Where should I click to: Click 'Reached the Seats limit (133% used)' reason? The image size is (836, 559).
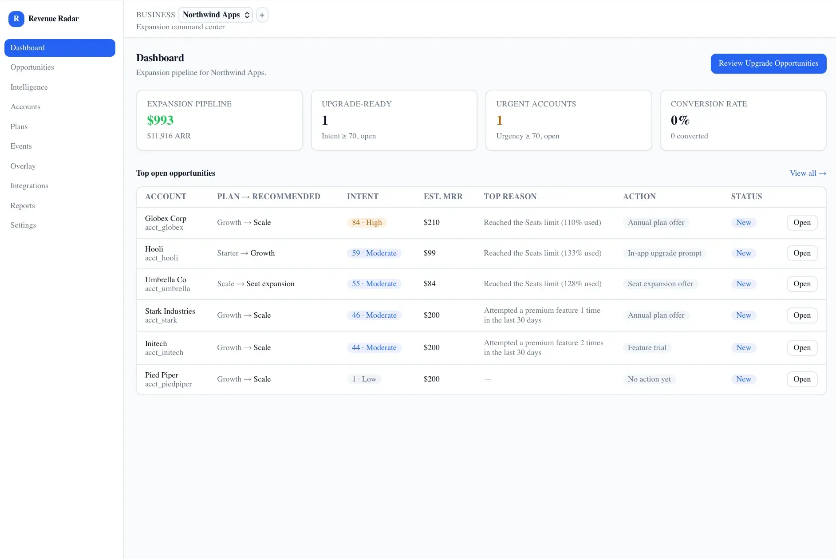[542, 253]
